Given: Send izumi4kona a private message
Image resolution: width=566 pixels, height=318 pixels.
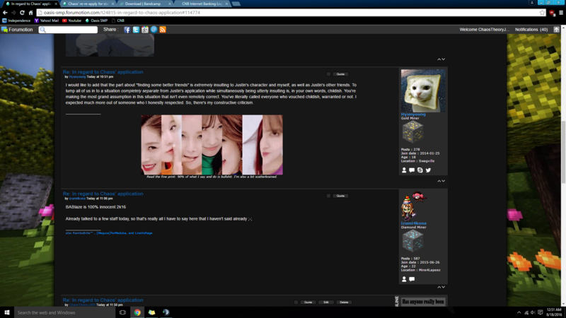Looking at the screenshot, I should coord(412,279).
